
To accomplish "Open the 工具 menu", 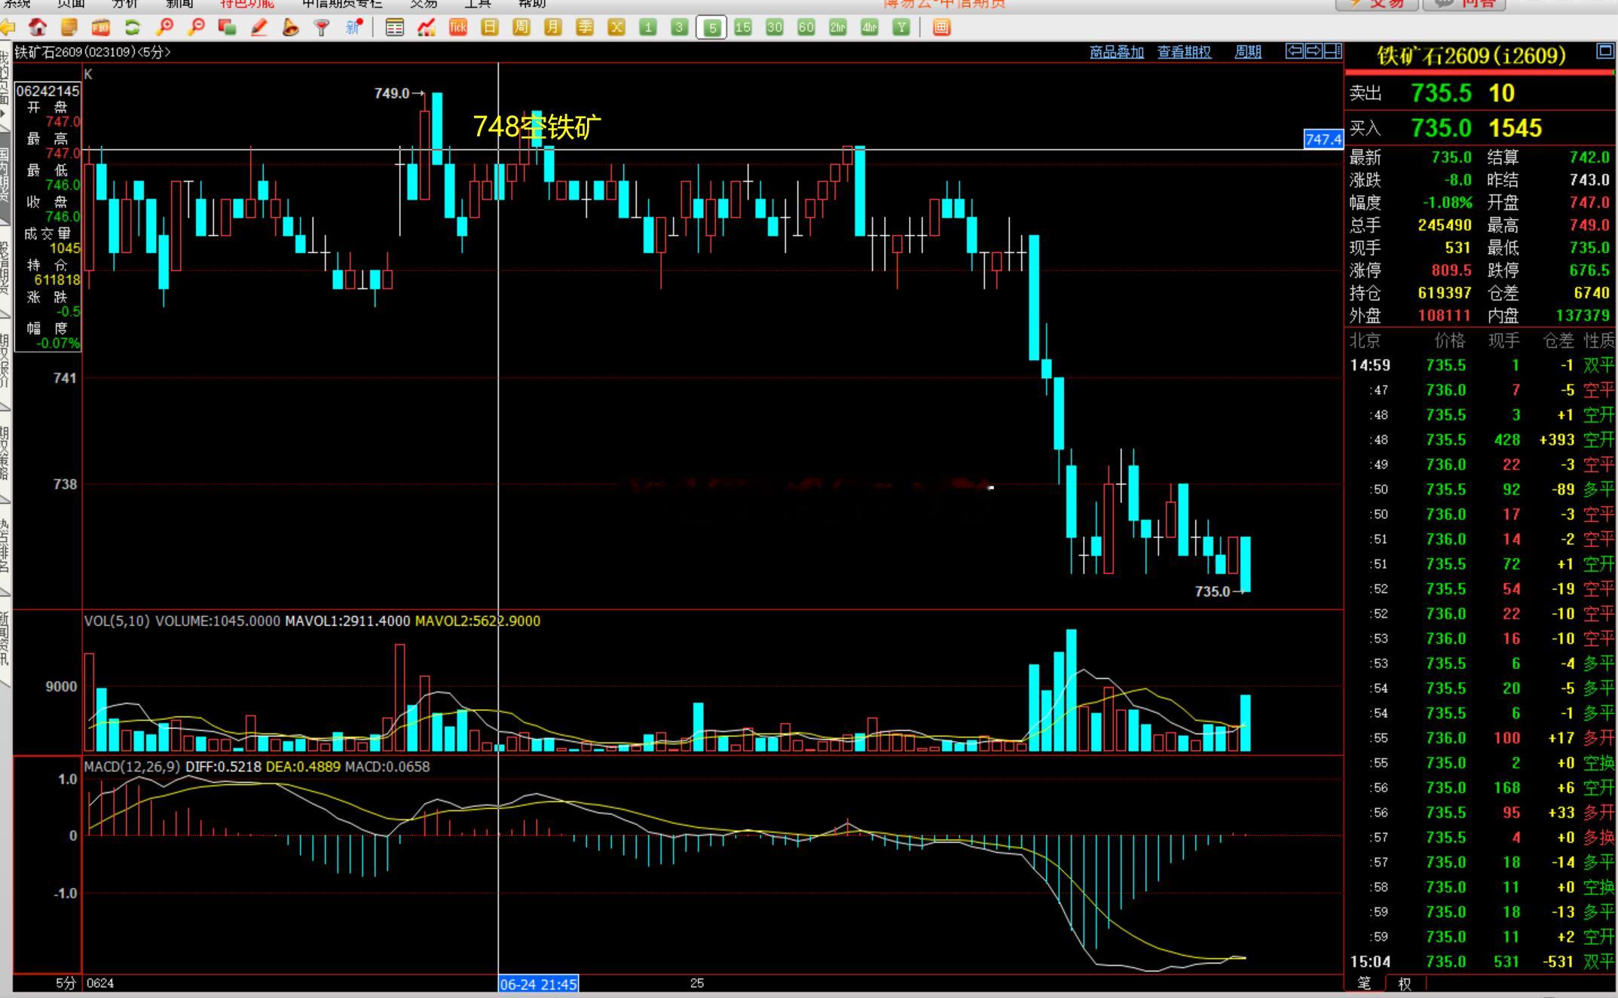I will (478, 5).
